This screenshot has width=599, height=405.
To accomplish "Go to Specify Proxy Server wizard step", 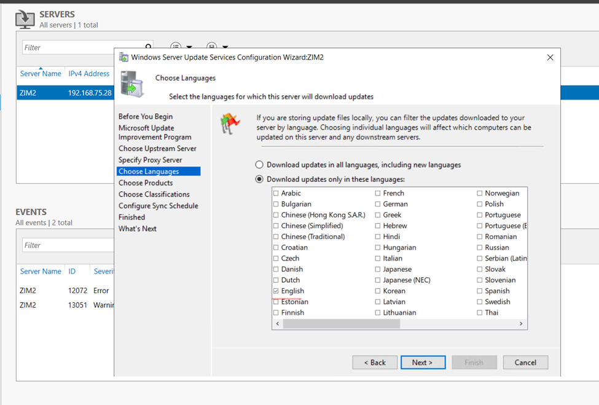I will (150, 160).
